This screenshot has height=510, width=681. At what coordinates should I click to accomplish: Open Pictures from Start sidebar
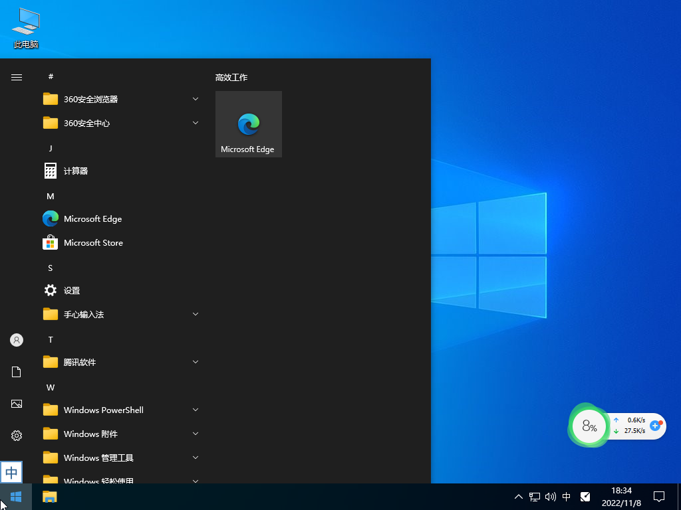coord(17,404)
